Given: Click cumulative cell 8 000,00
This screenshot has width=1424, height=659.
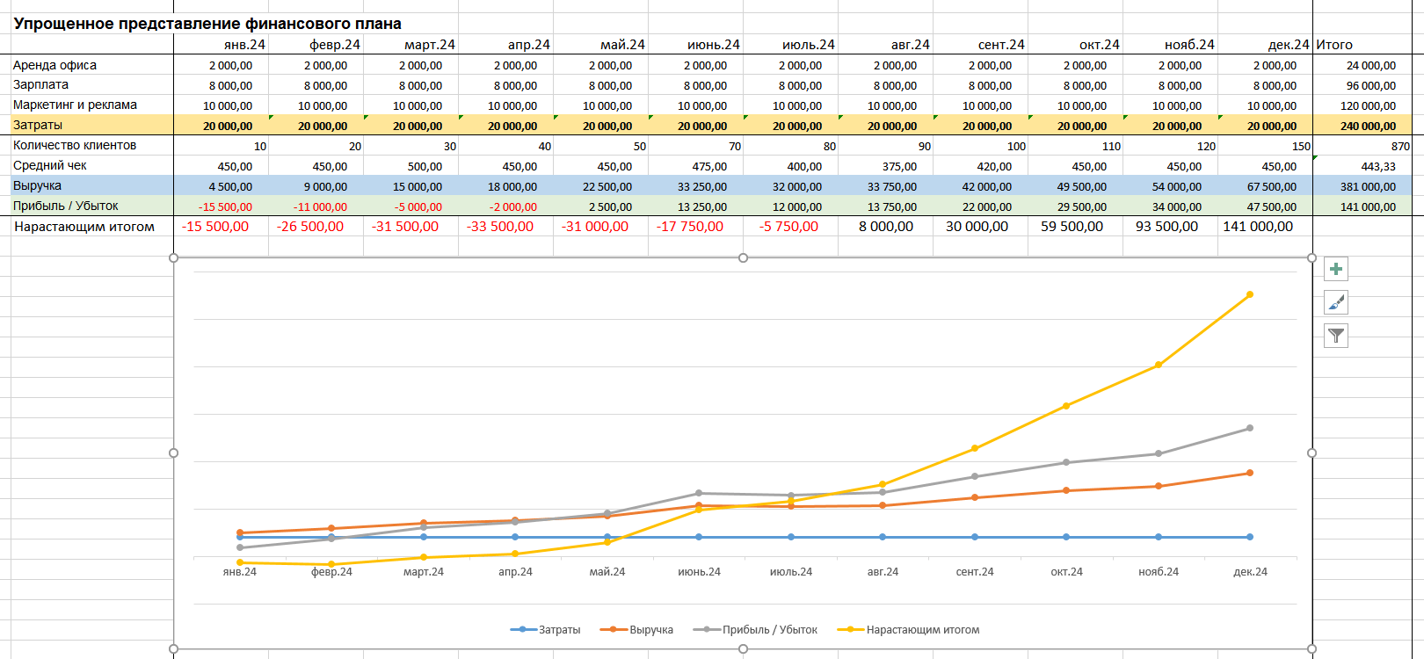Looking at the screenshot, I should tap(886, 226).
